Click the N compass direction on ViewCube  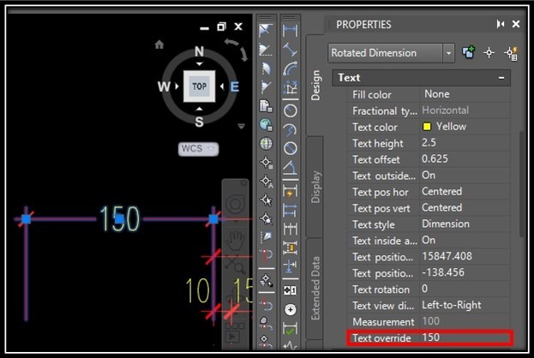point(199,51)
